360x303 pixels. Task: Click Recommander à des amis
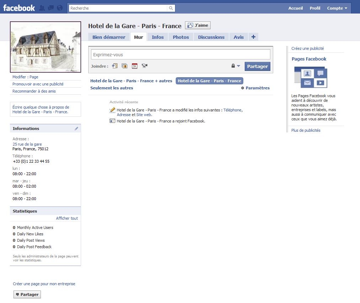(34, 91)
